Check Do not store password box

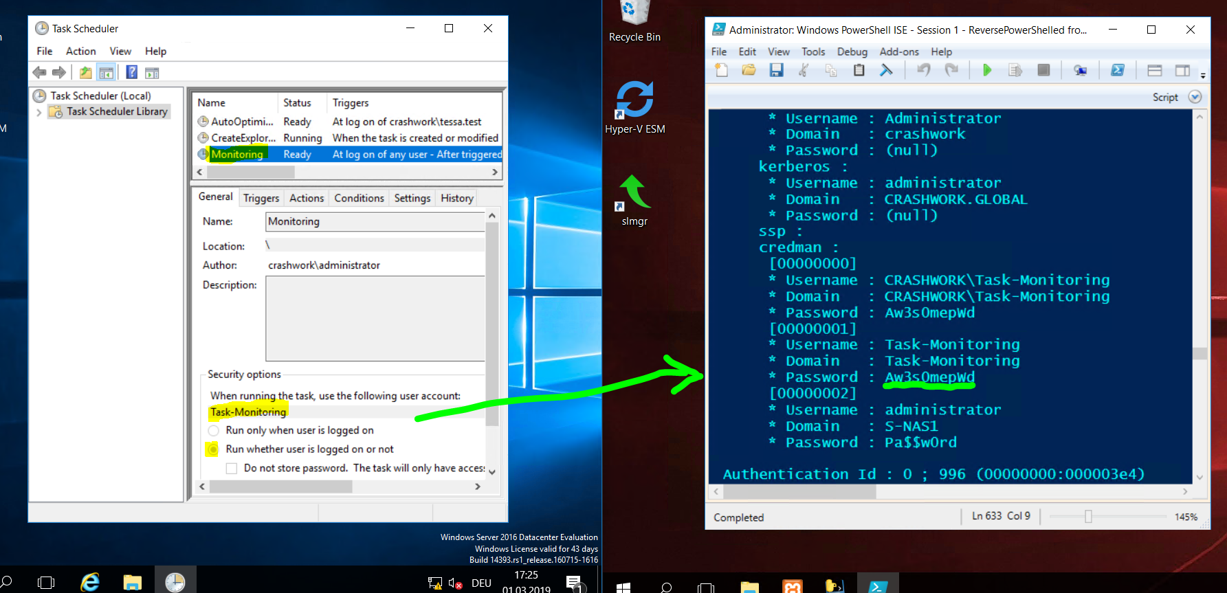point(232,468)
